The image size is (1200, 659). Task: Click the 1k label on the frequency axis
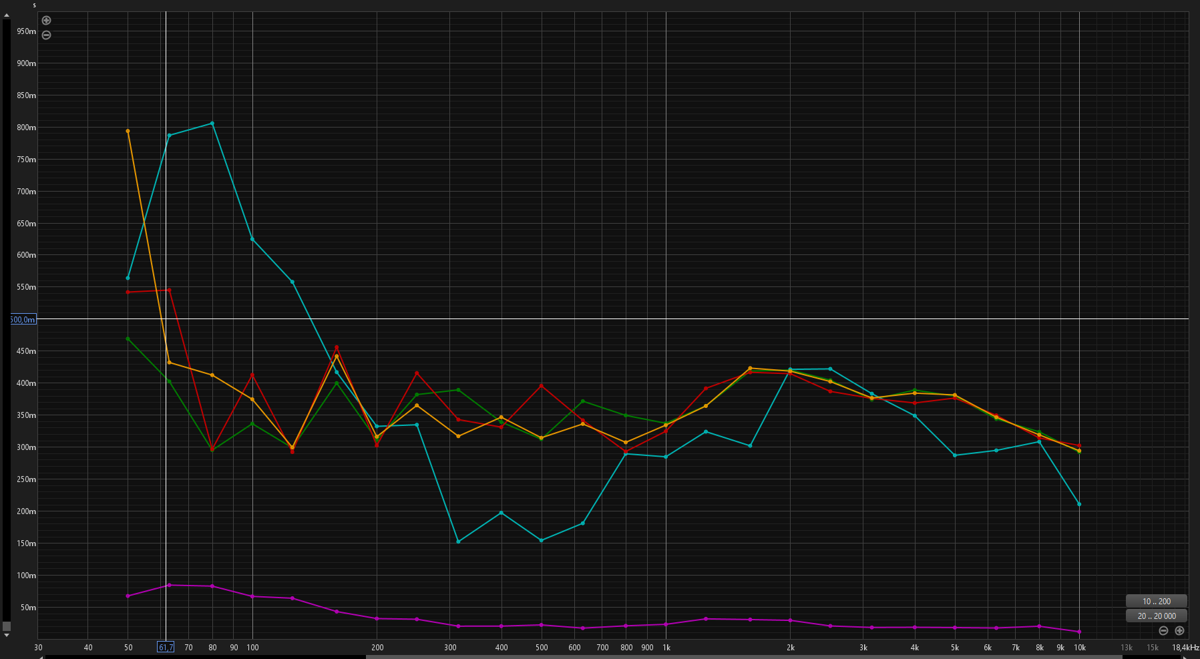(666, 648)
